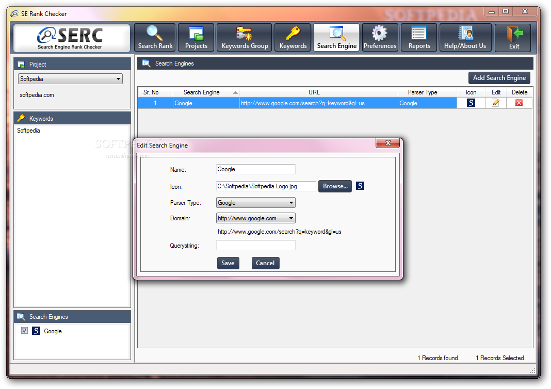Screen dimensions: 551x389
Task: Open Help/About Us from the toolbar
Action: point(465,38)
